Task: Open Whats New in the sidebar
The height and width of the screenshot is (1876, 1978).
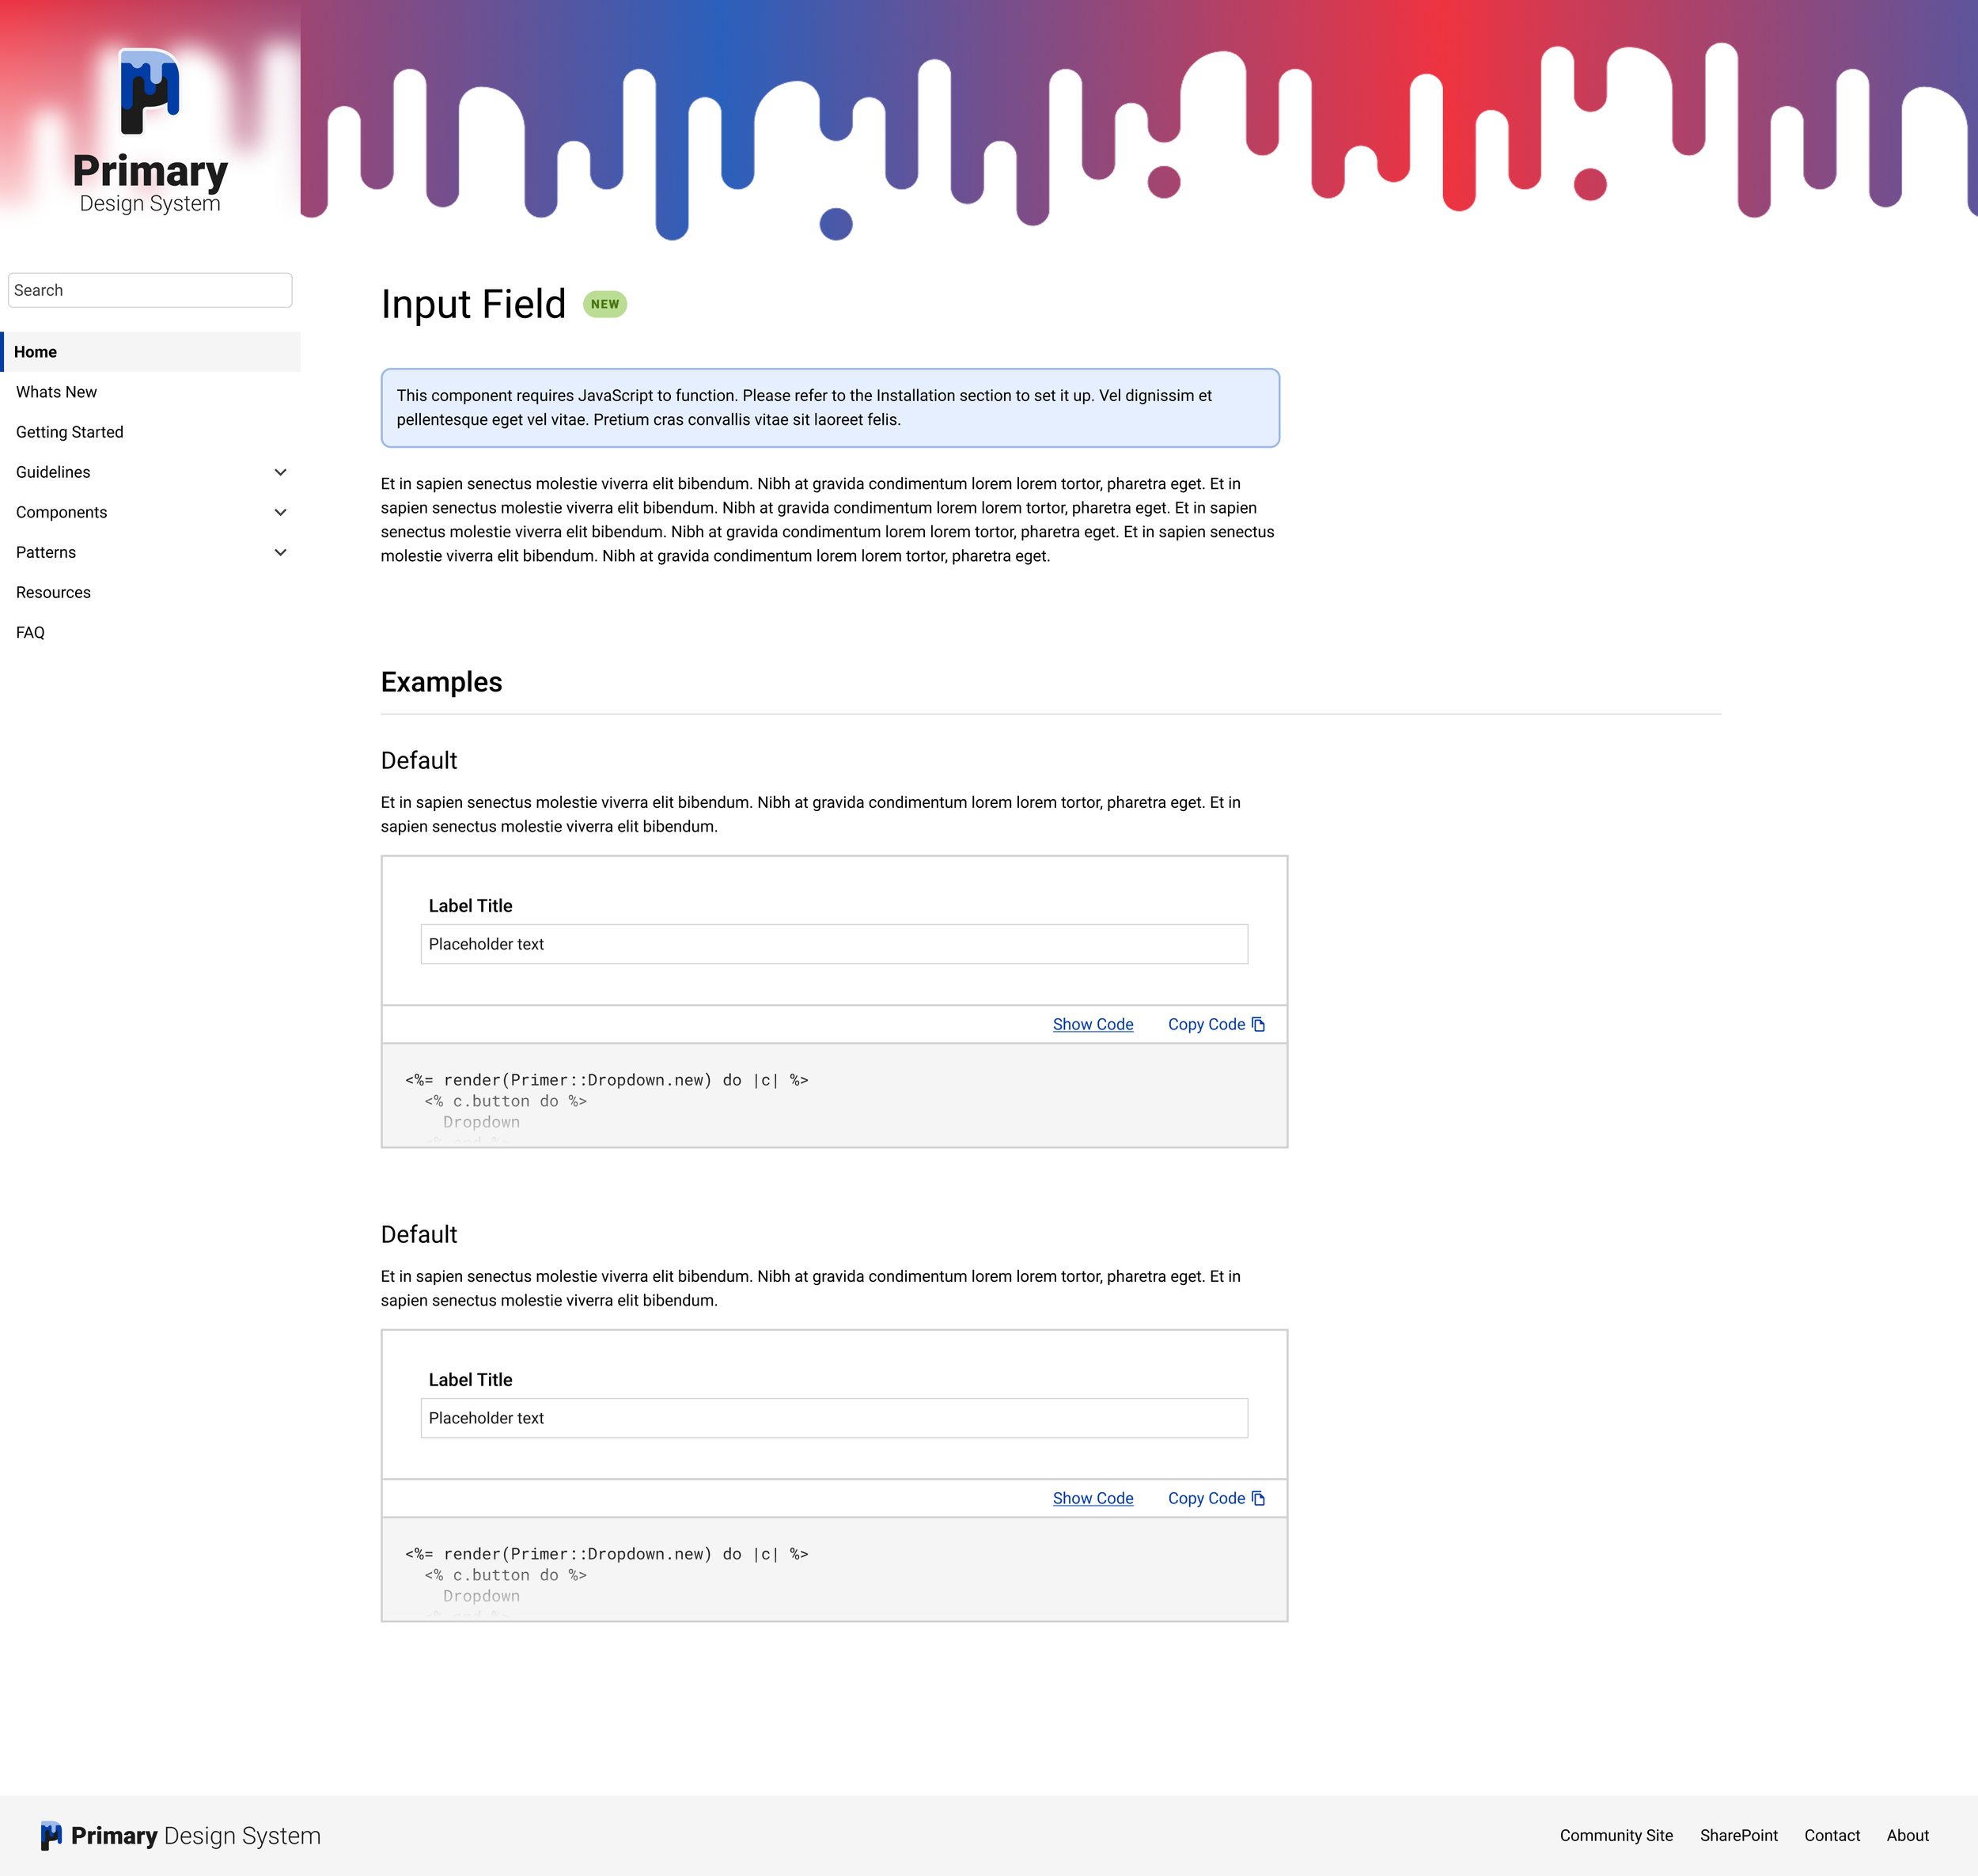Action: [x=56, y=392]
